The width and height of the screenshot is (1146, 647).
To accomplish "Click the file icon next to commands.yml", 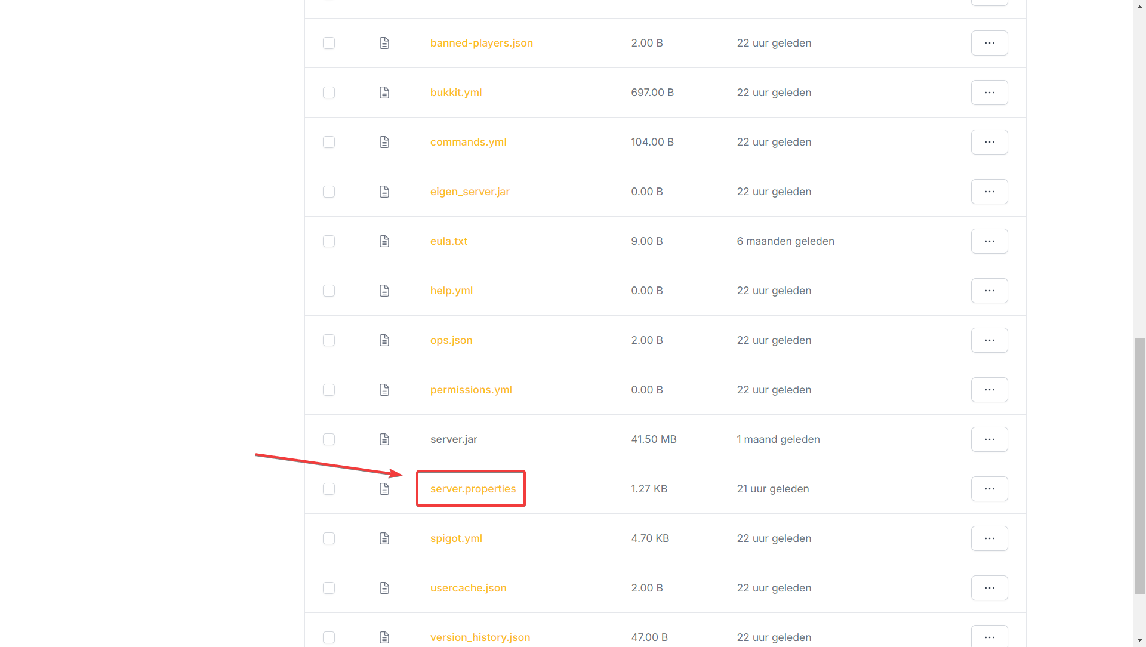I will tap(384, 142).
